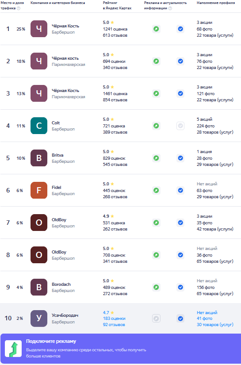241x365 pixels.
Task: Click the blue verified badge for Fidel
Action: (180, 190)
